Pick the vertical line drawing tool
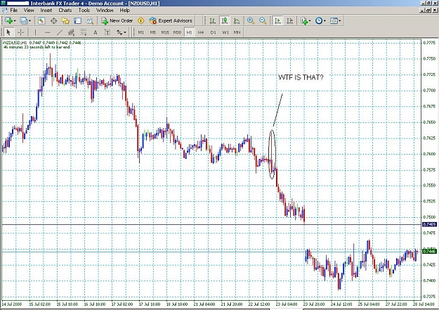The image size is (439, 310). (35, 32)
